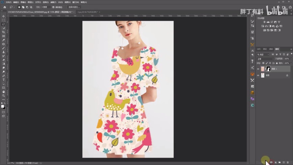The image size is (293, 165).
Task: Select the Pen tool
Action: click(3, 76)
